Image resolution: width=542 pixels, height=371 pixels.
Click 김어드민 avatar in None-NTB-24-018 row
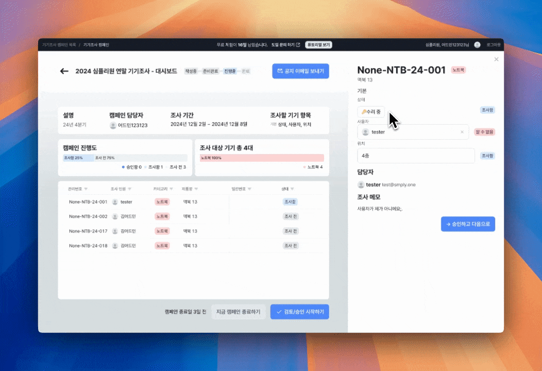click(x=115, y=246)
